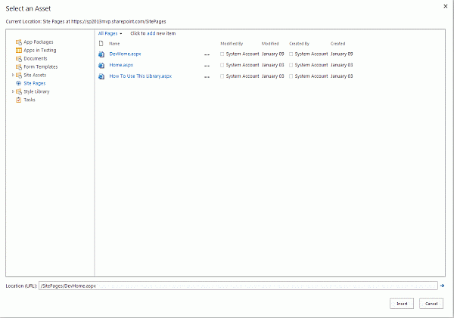Toggle Created By checkbox in DevHome.aspx row
Image resolution: width=454 pixels, height=318 pixels.
tap(291, 54)
